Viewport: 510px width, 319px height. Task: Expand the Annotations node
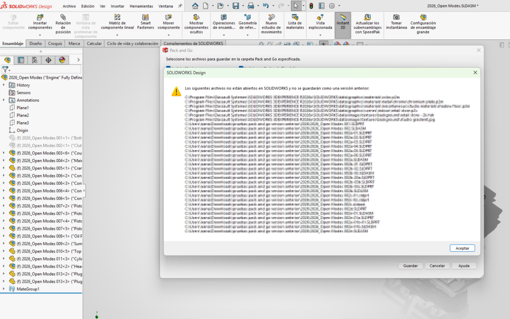5,100
